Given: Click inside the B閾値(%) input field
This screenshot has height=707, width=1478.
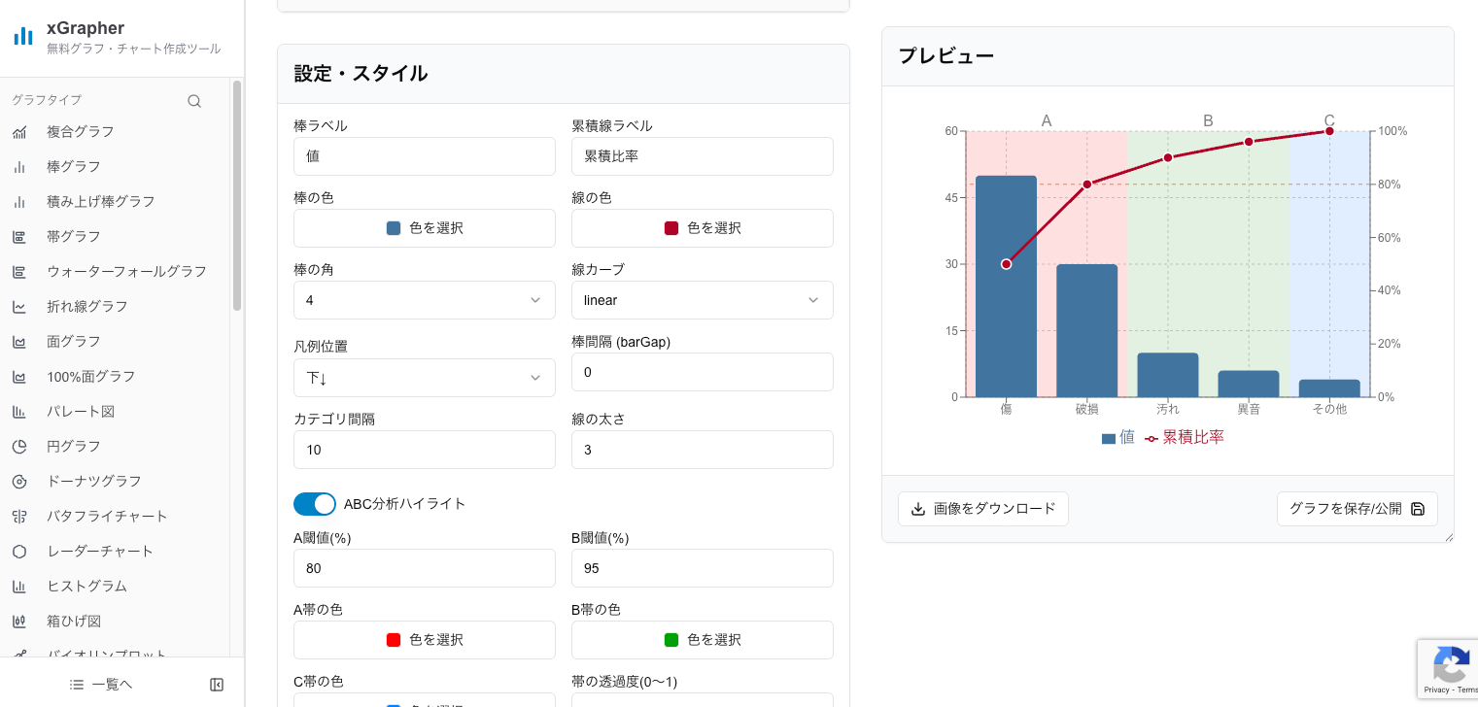Looking at the screenshot, I should pyautogui.click(x=702, y=568).
